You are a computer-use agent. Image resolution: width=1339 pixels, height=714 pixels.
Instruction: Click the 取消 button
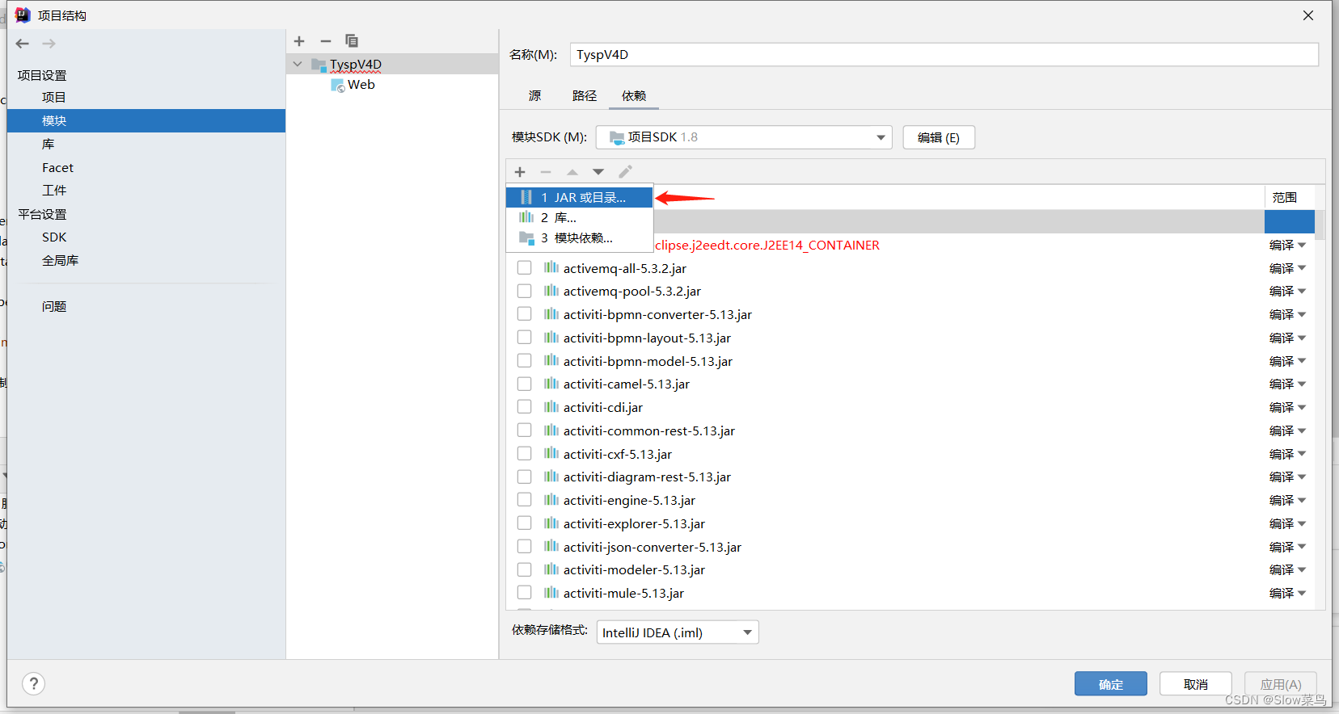point(1196,684)
